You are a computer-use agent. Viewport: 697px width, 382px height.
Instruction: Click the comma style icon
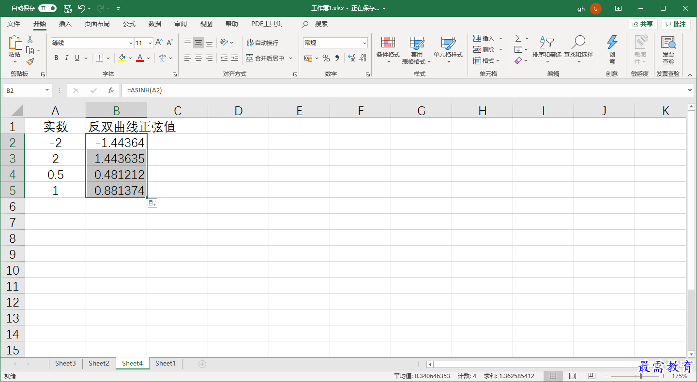337,58
